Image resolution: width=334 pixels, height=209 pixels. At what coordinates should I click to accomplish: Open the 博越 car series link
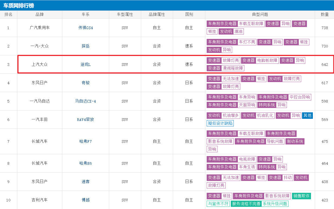point(86,200)
